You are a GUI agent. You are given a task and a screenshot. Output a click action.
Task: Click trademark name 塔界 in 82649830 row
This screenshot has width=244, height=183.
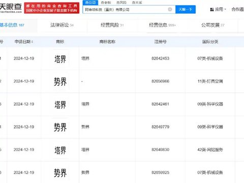pyautogui.click(x=85, y=150)
